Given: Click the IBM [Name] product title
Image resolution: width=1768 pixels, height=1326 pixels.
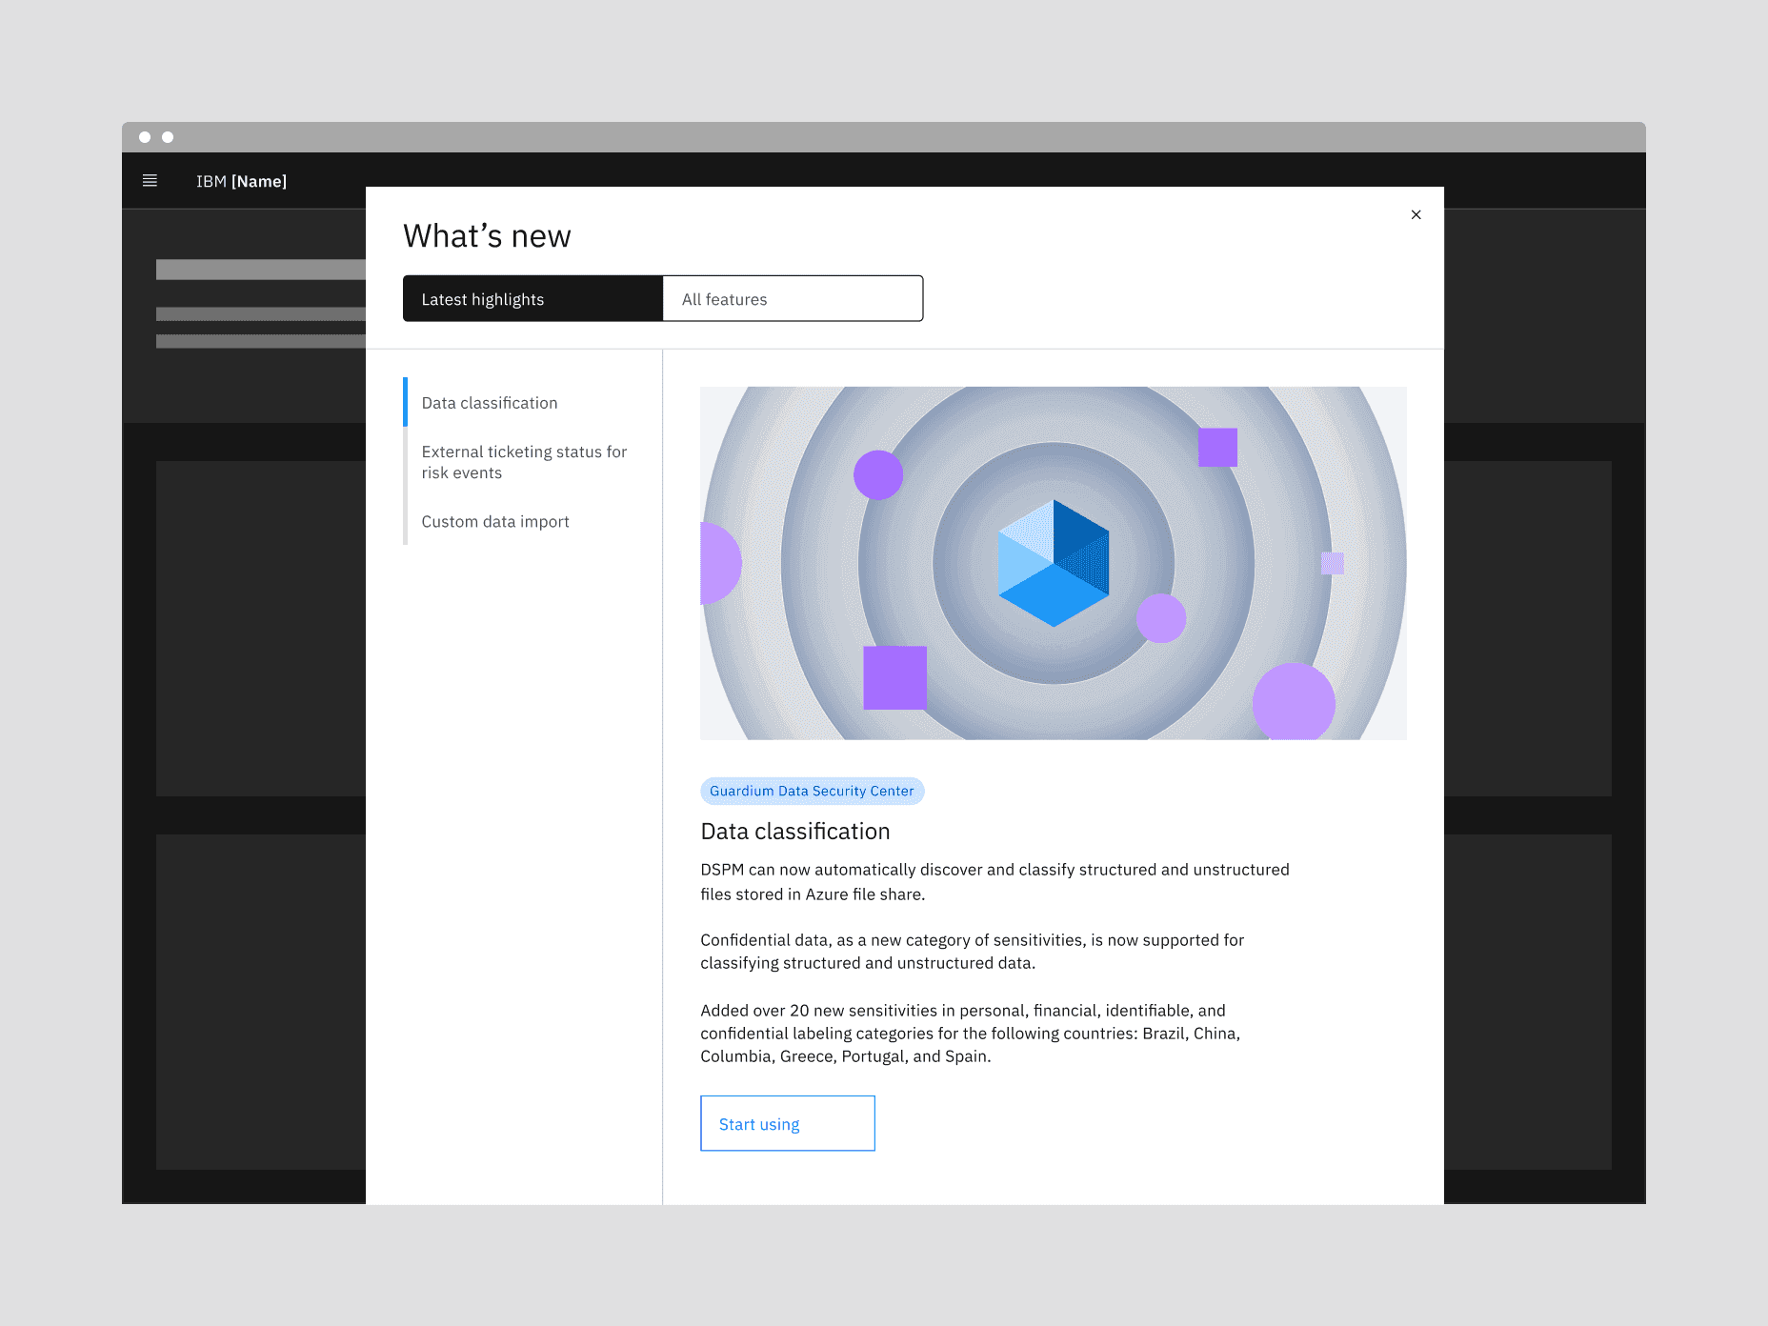Looking at the screenshot, I should coord(242,181).
